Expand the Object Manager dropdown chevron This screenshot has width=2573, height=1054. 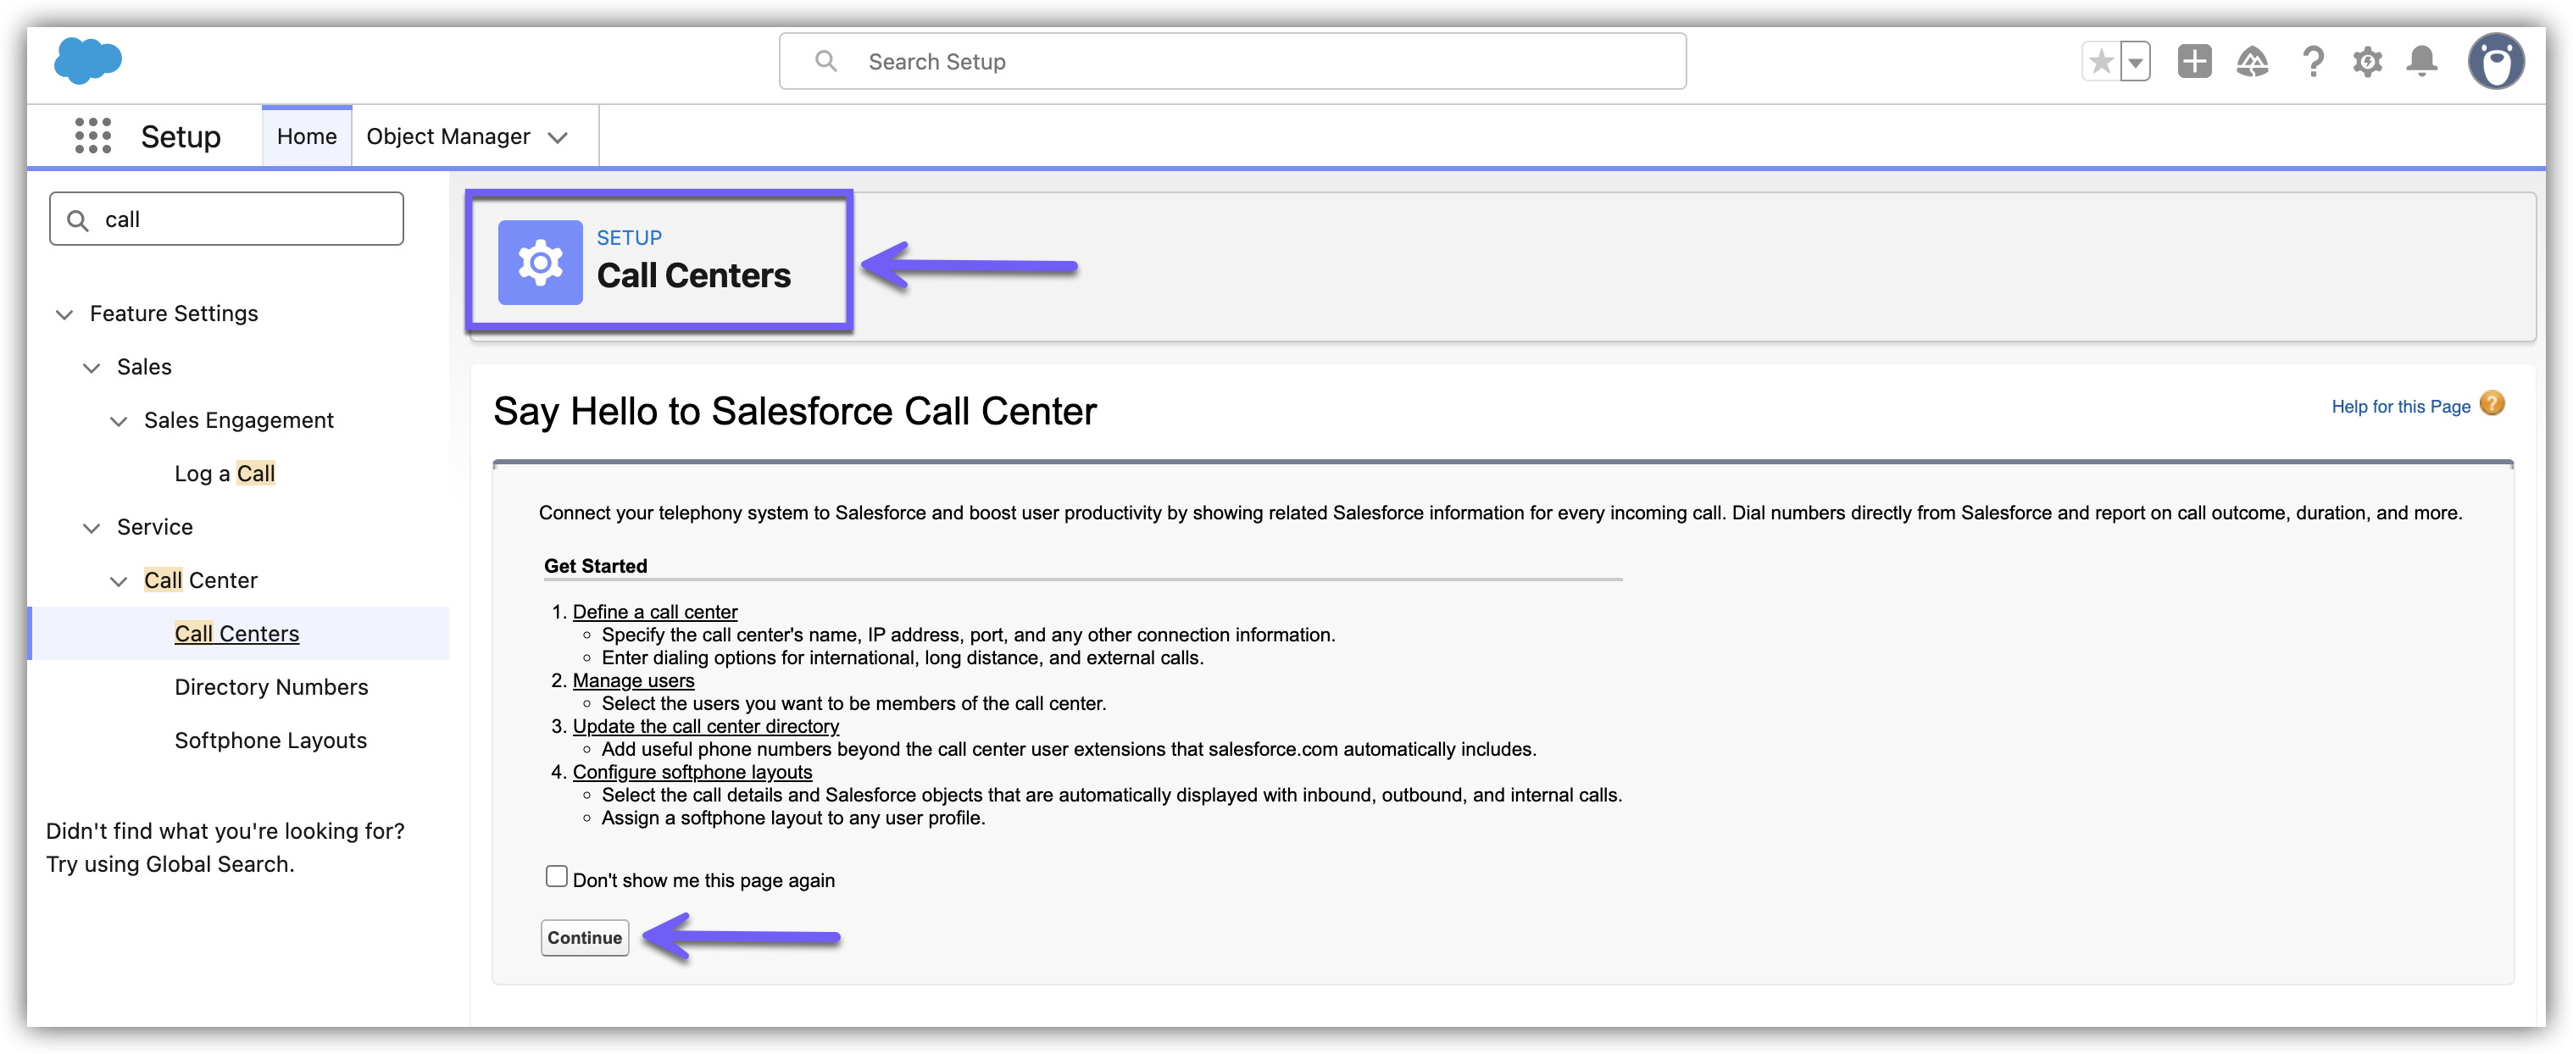pyautogui.click(x=559, y=138)
